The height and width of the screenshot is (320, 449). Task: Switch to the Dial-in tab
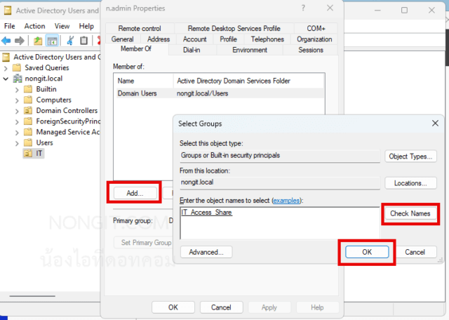click(x=192, y=50)
